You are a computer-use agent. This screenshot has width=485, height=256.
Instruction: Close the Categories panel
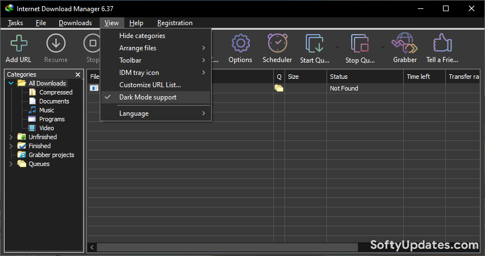tap(78, 74)
